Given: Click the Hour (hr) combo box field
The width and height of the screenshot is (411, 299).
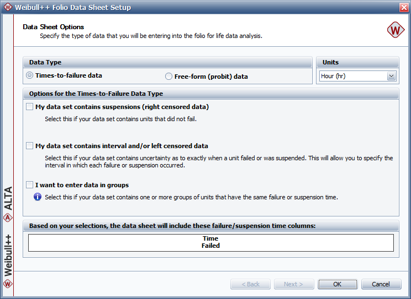Looking at the screenshot, I should point(352,77).
